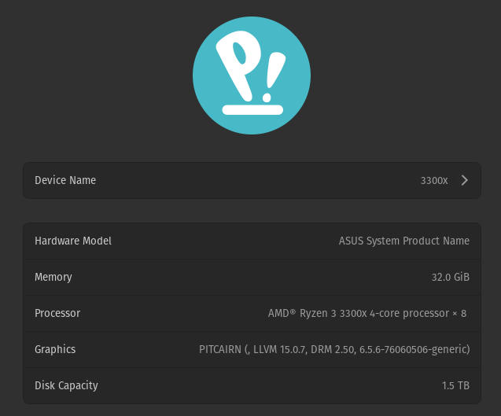
Task: Click the 32.0 GiB memory value
Action: pos(450,277)
